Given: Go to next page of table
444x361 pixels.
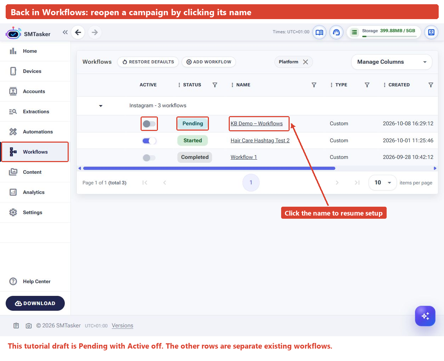Looking at the screenshot, I should tap(337, 183).
